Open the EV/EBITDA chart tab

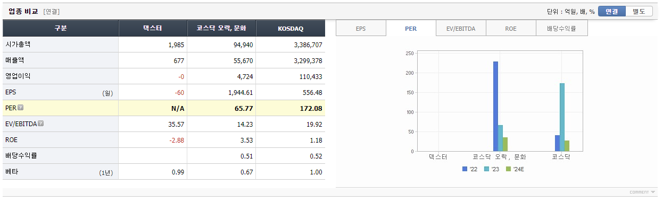click(461, 29)
